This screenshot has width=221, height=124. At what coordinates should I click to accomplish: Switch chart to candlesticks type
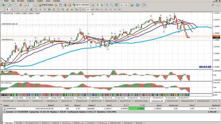pyautogui.click(x=97, y=5)
